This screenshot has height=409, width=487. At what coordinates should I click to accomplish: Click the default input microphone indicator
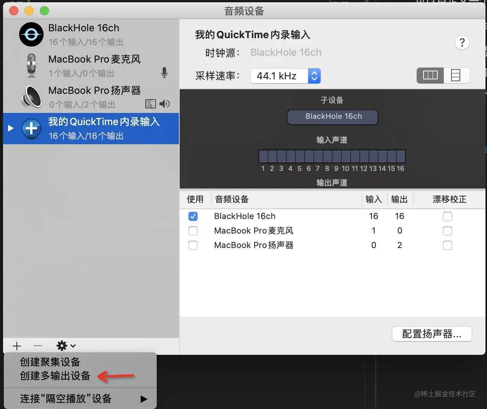tap(164, 72)
